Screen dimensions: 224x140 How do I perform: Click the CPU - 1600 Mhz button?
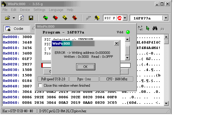tap(117, 79)
